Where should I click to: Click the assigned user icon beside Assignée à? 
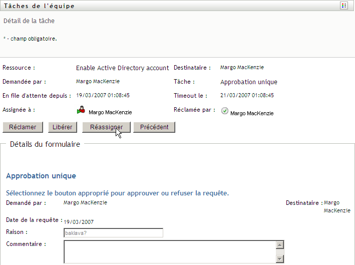pyautogui.click(x=81, y=111)
